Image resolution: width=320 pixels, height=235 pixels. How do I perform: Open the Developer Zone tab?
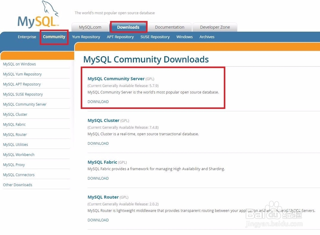tap(215, 27)
